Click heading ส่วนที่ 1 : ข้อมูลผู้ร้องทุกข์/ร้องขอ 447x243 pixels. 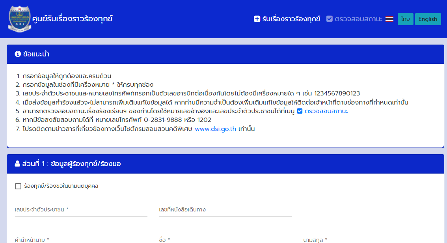72,164
